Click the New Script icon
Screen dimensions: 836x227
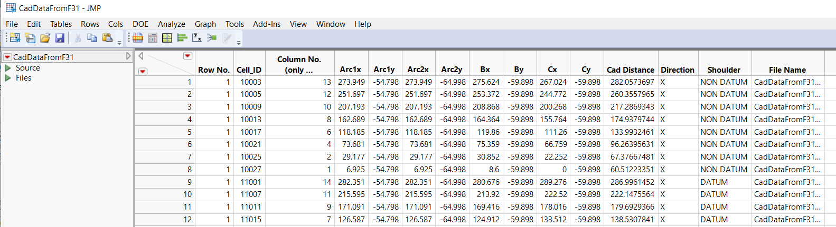click(x=30, y=38)
